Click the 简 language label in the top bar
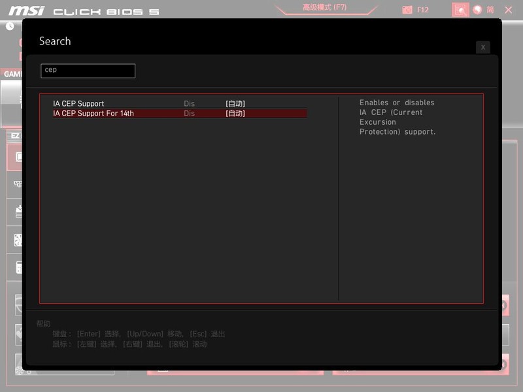Viewport: 523px width, 392px height. pos(490,10)
